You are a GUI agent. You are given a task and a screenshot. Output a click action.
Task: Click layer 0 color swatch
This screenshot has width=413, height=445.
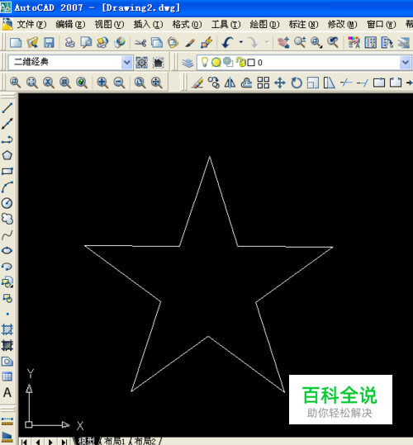251,63
